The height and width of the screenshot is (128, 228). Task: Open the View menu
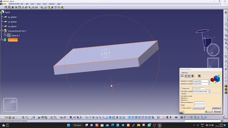pyautogui.click(x=32, y=4)
